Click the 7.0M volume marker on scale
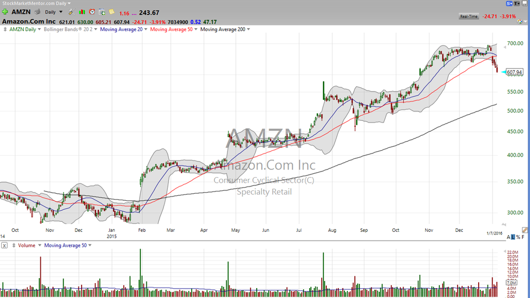Image resolution: width=530 pixels, height=298 pixels. [511, 283]
